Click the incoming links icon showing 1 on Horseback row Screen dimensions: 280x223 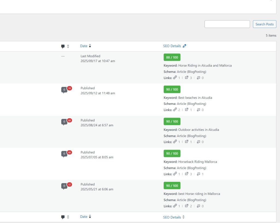[199, 174]
